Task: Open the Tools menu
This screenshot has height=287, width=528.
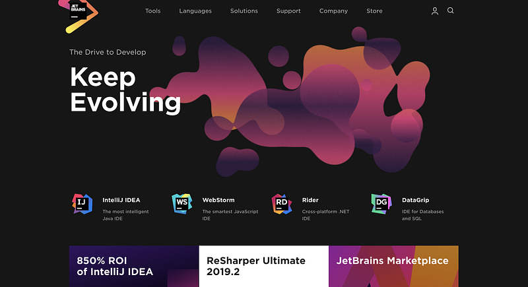Action: (153, 11)
